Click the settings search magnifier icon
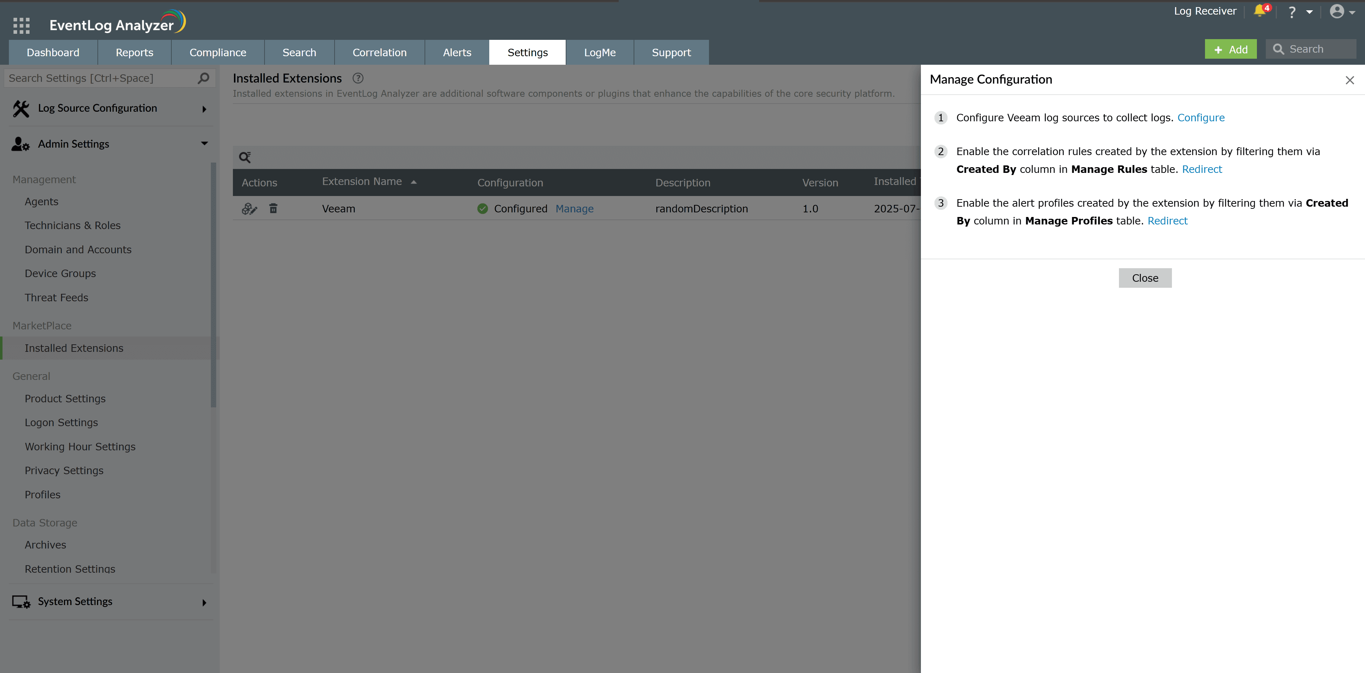Screen dimensions: 1365x673 (203, 78)
